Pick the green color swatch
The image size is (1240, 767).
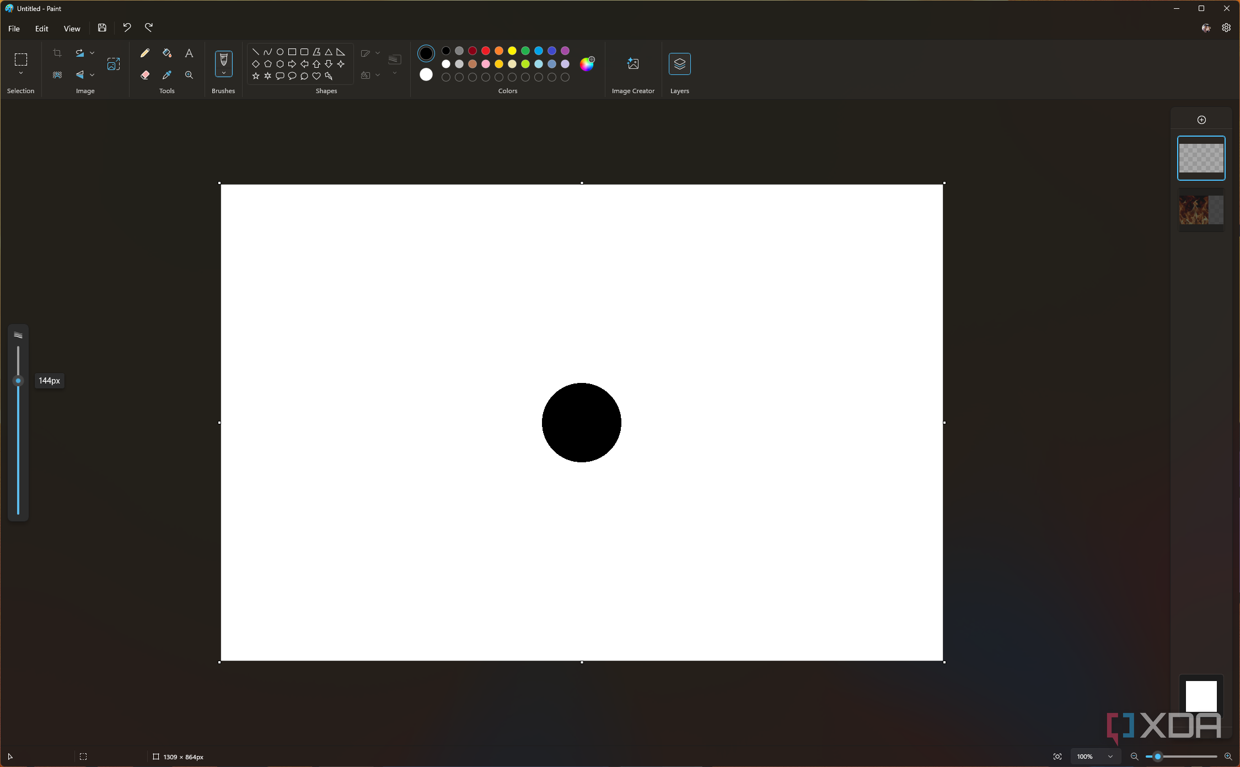coord(525,51)
